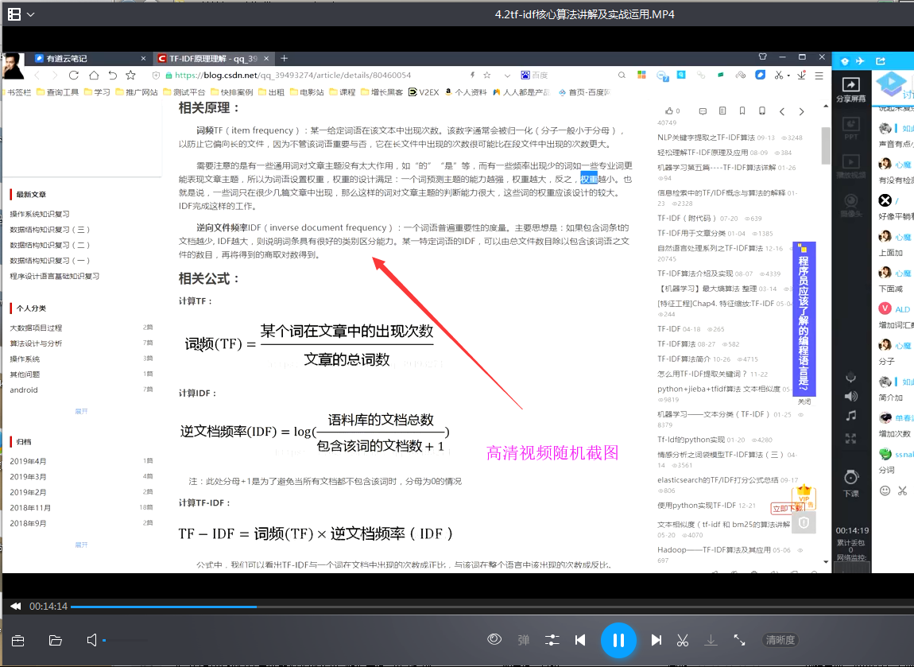Expand 个人分类 list with 展开
This screenshot has height=667, width=914.
[81, 411]
